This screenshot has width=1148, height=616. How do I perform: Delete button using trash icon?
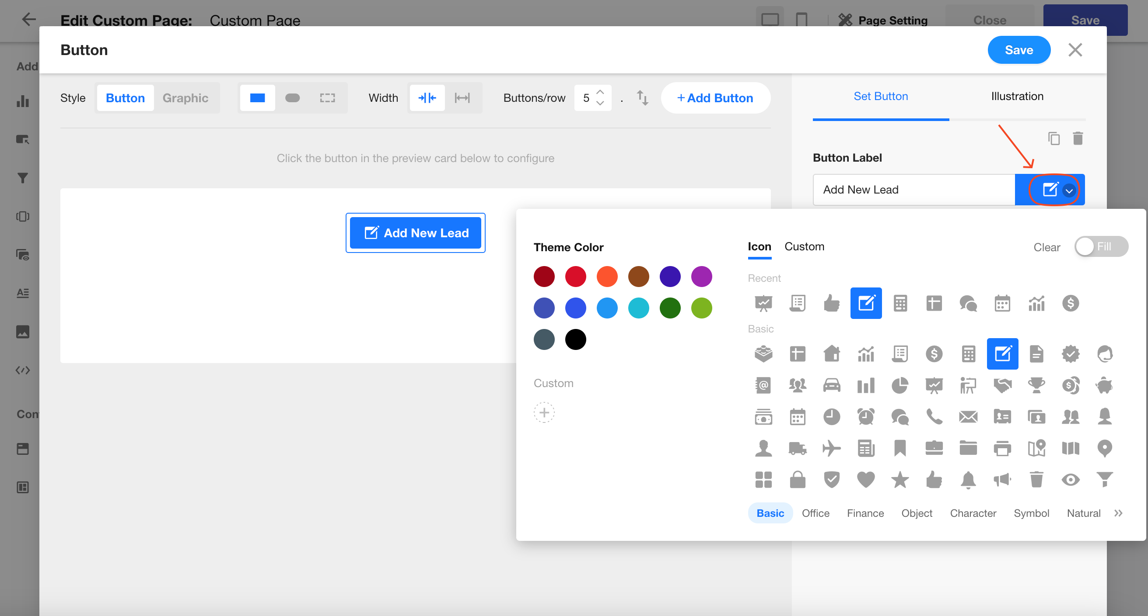click(x=1078, y=138)
